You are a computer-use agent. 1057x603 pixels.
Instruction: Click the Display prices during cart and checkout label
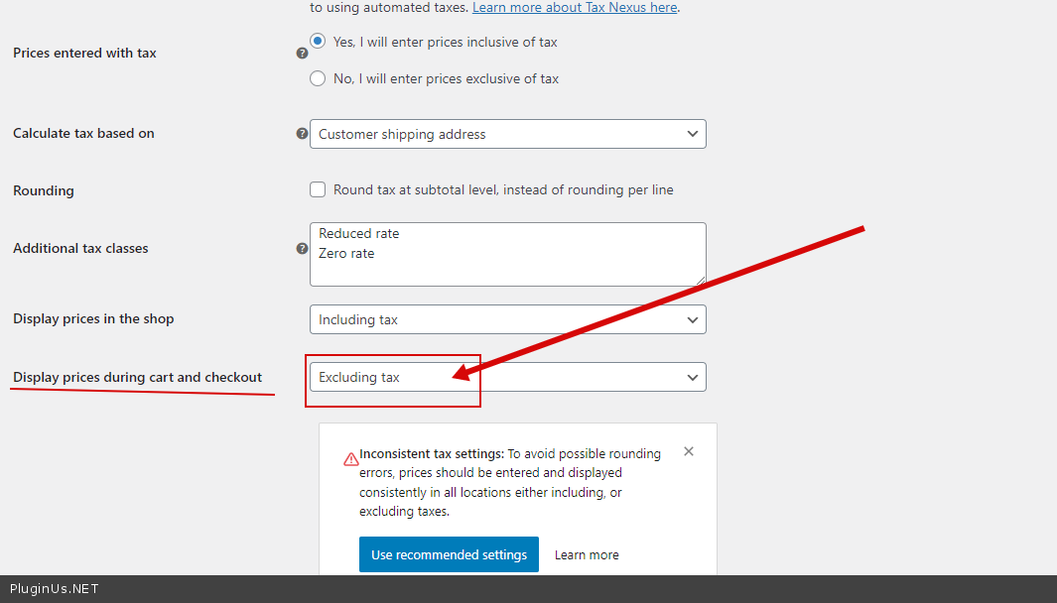[137, 377]
